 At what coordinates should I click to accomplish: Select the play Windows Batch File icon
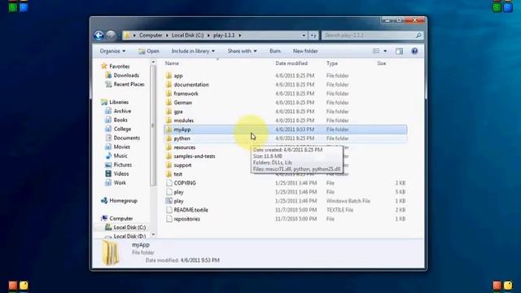coord(169,201)
